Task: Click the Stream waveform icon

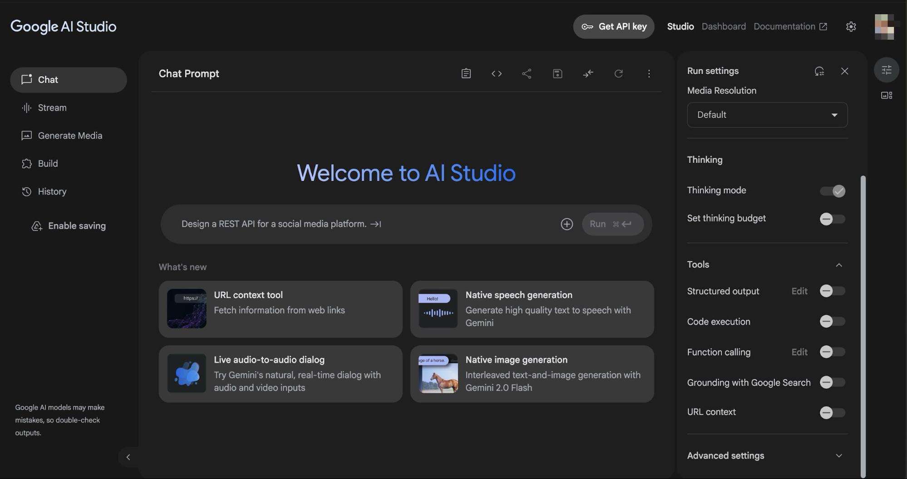Action: point(27,108)
